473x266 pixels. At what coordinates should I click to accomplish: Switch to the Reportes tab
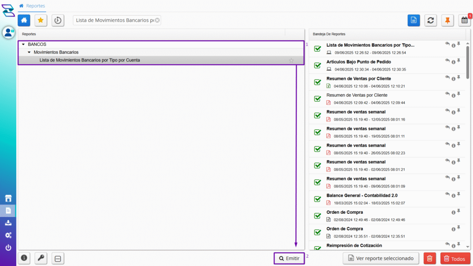(x=35, y=6)
